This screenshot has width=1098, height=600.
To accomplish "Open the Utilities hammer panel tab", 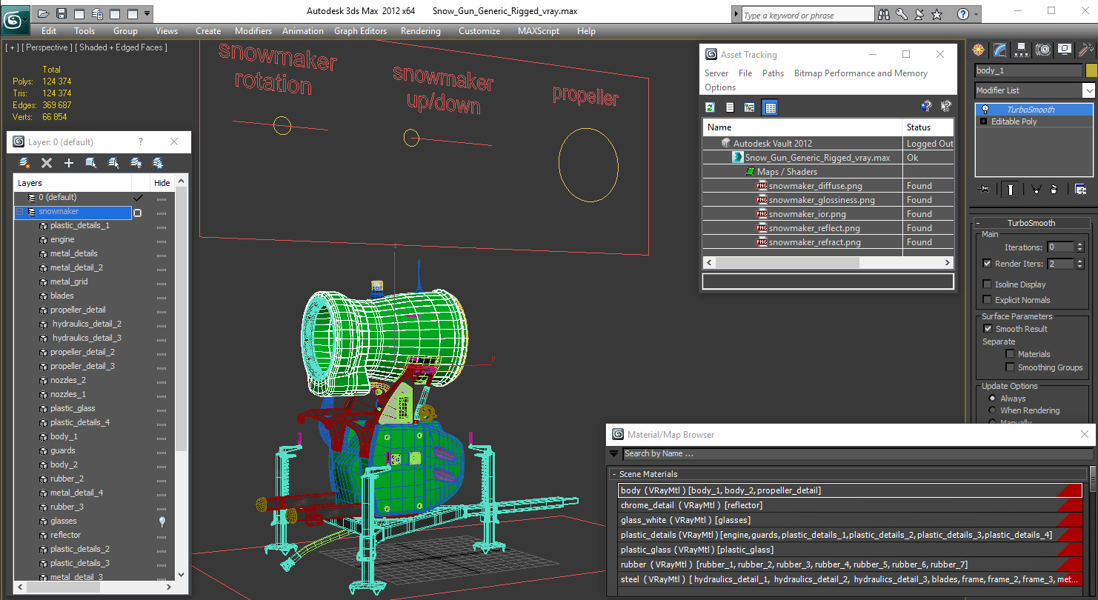I will (x=1086, y=50).
